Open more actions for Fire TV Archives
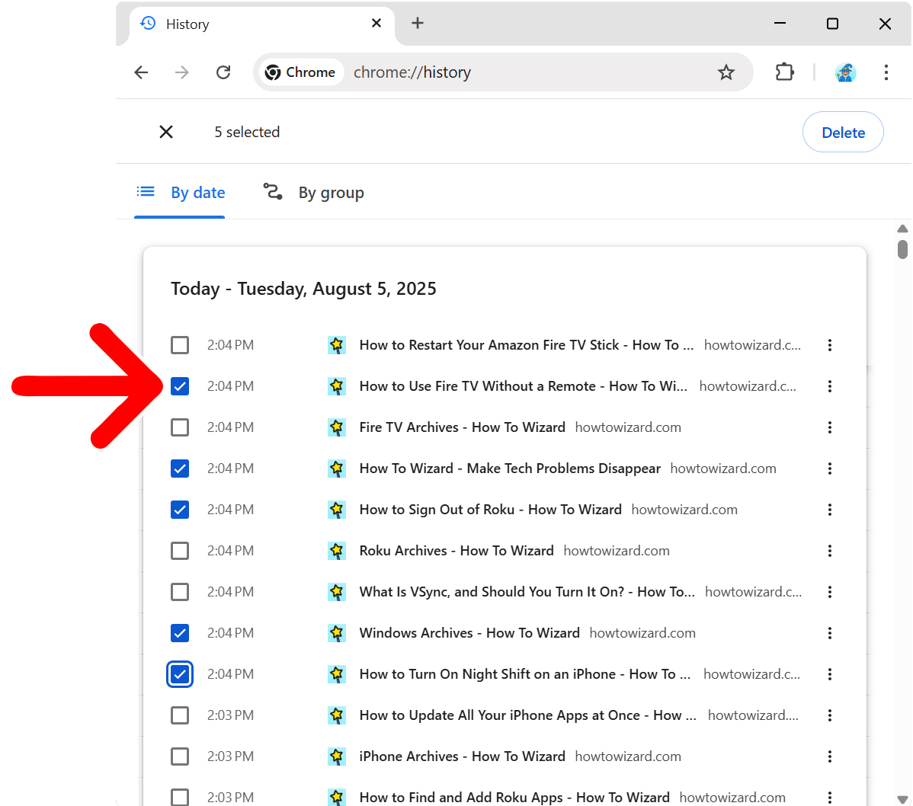 tap(829, 427)
